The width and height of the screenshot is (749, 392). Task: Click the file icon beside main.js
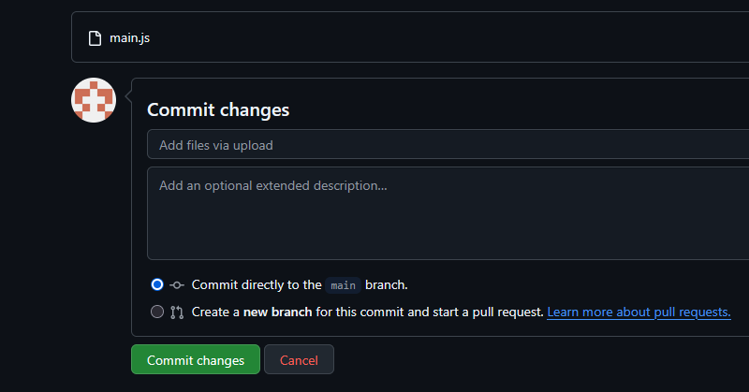[94, 38]
